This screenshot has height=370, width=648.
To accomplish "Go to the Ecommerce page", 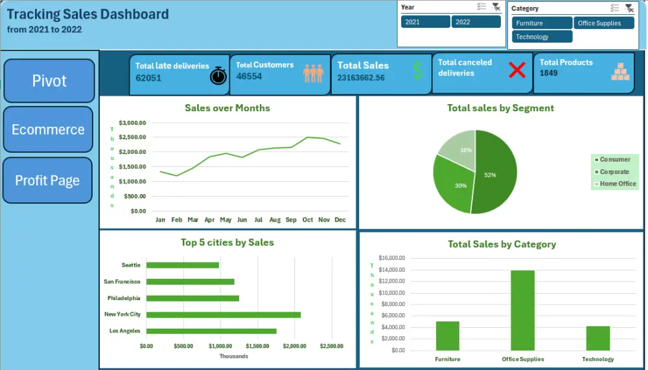I will coord(48,129).
